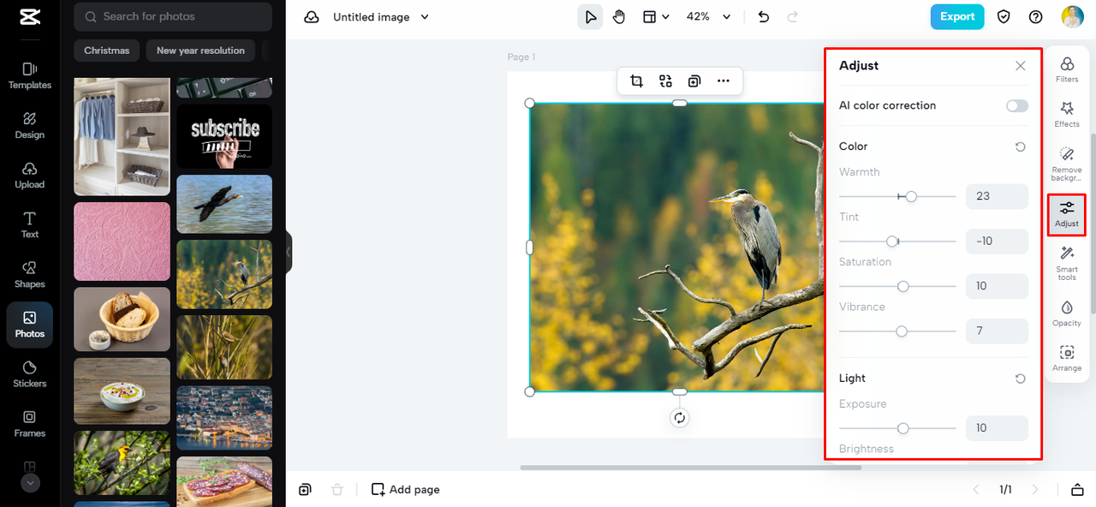1096x507 pixels.
Task: Select the pointer selection tool
Action: [x=590, y=17]
